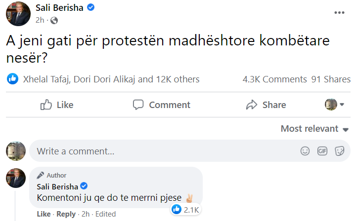Open the Most relevant comment sort dropdown
357x221 pixels.
tap(315, 129)
